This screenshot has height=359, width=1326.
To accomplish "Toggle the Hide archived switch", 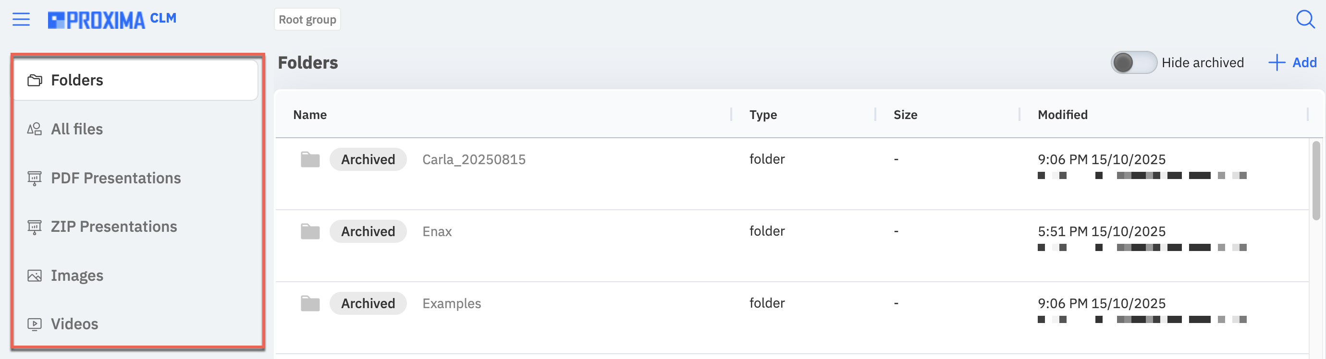I will pos(1134,63).
